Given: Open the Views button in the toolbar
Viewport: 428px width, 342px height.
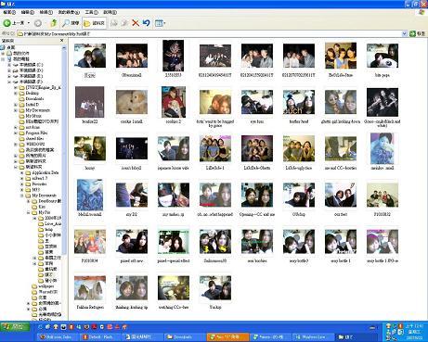Looking at the screenshot, I should (x=160, y=23).
